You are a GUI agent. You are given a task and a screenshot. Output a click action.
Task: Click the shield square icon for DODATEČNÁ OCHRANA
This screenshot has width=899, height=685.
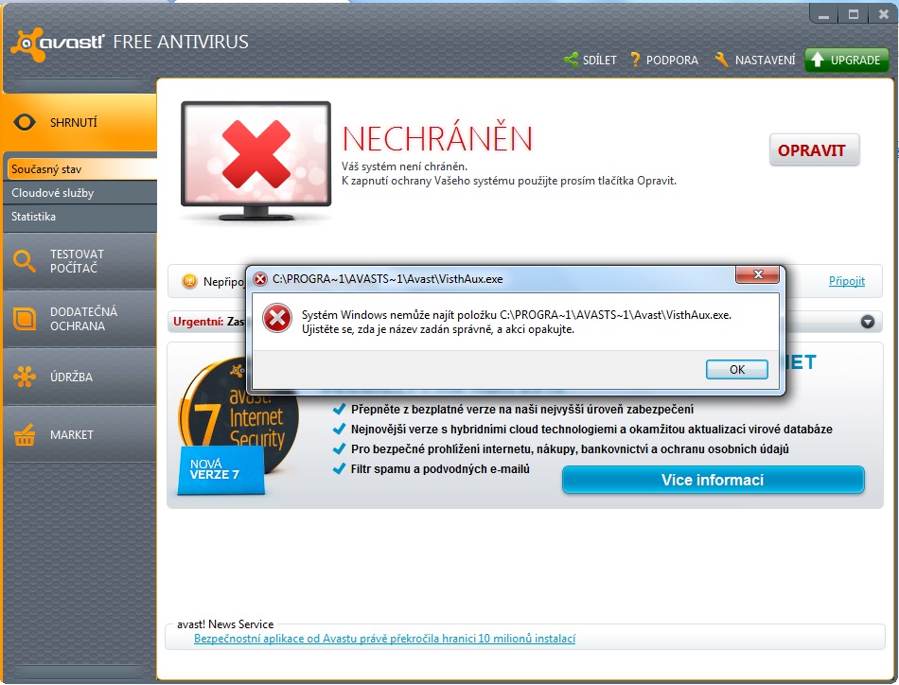24,319
